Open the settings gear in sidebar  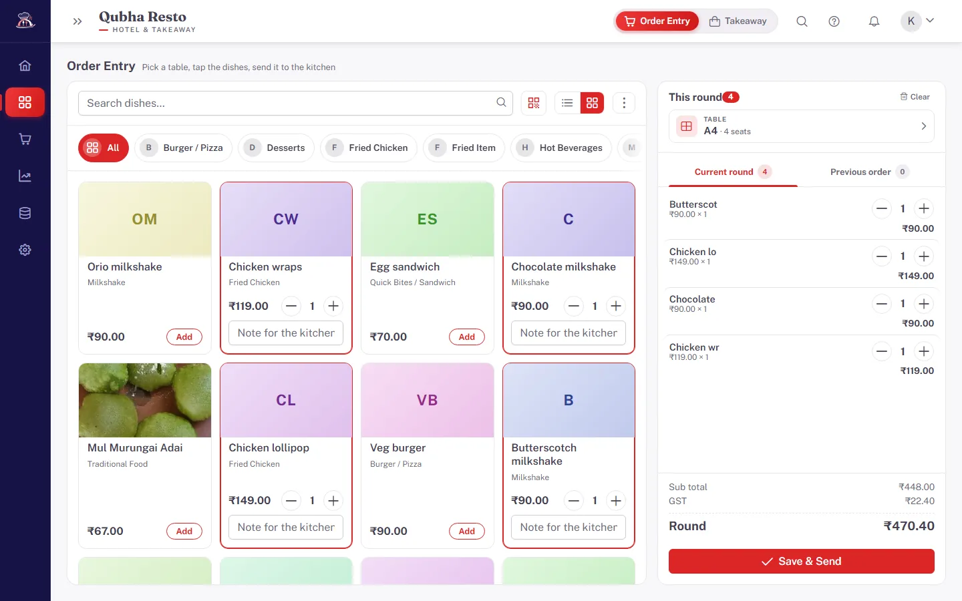[25, 250]
